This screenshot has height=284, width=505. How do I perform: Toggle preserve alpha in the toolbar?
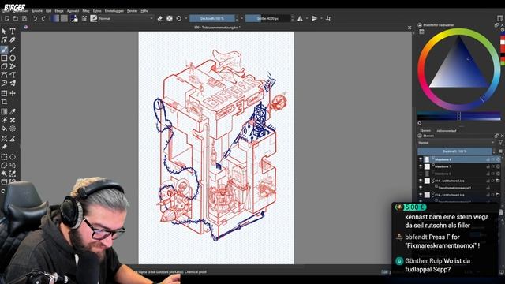[x=170, y=18]
